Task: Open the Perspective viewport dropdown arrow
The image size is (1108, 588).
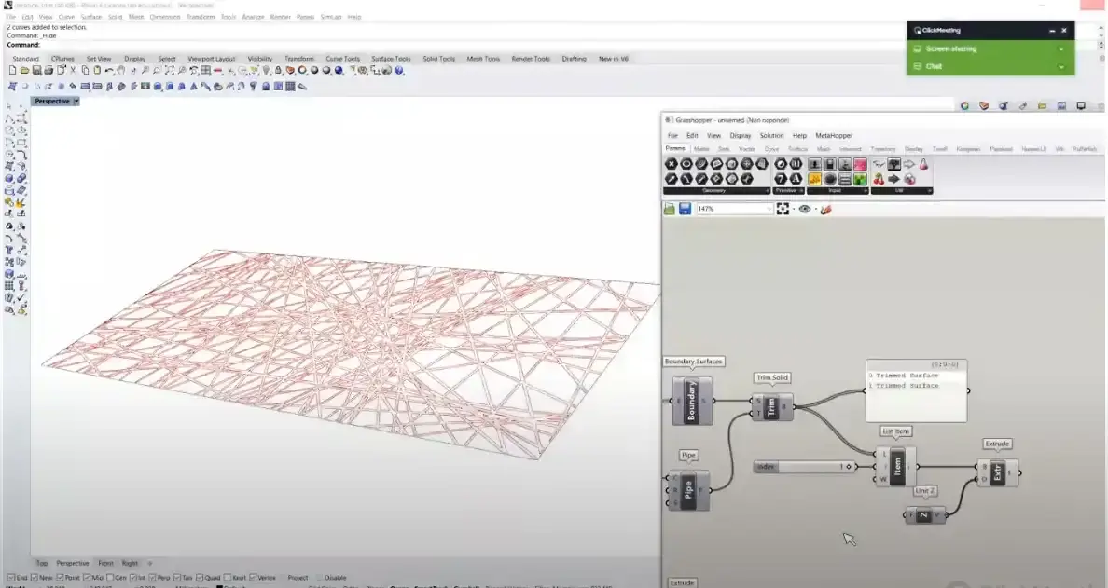Action: click(76, 101)
